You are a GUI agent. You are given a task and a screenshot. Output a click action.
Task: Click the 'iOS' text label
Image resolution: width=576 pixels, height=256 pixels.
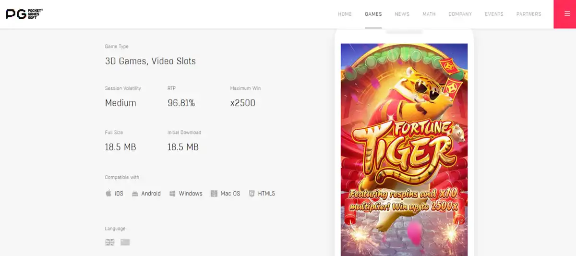click(x=119, y=194)
